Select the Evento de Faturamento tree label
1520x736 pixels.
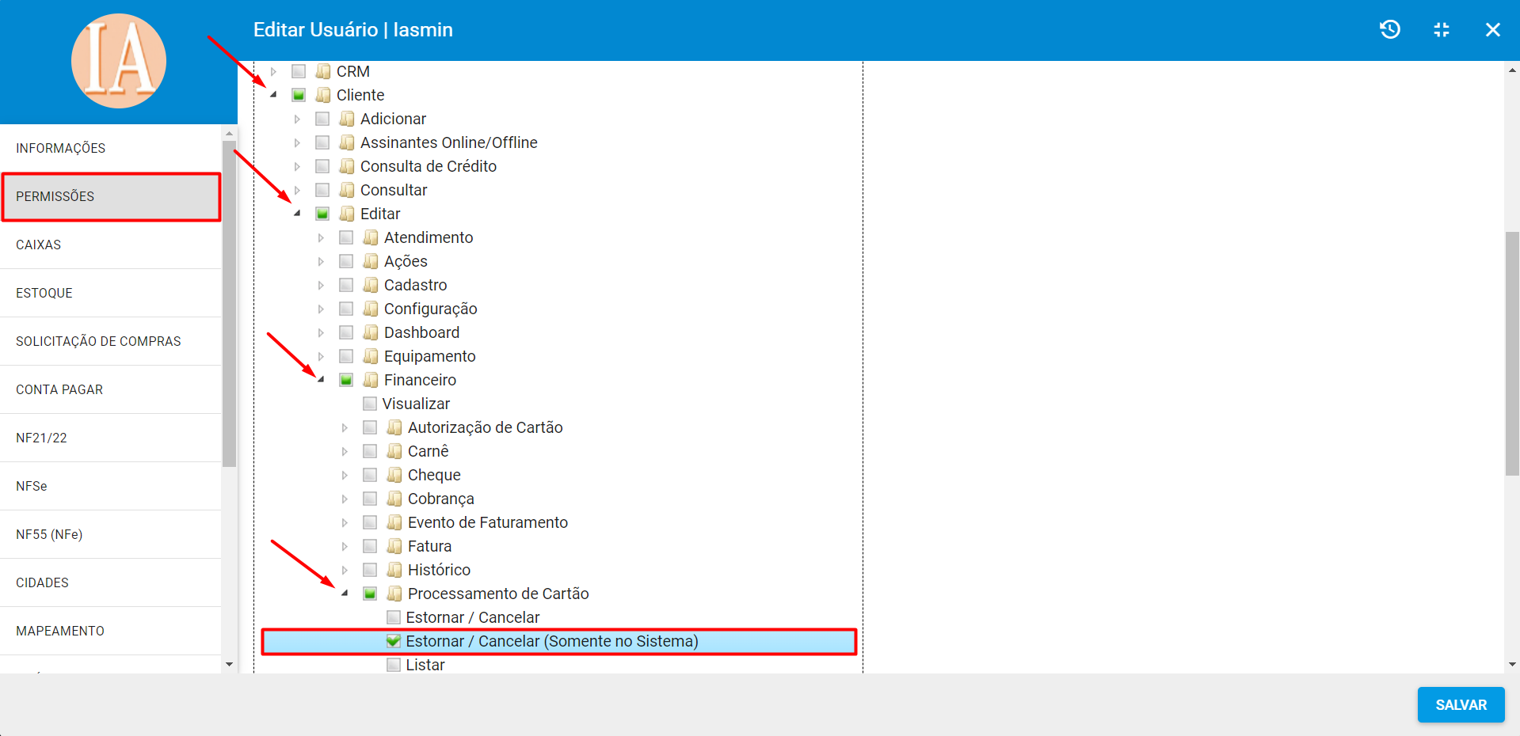(x=487, y=522)
